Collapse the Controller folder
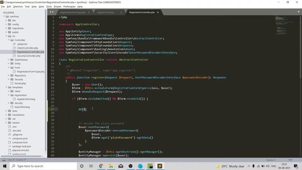The image size is (302, 170). pos(8,40)
